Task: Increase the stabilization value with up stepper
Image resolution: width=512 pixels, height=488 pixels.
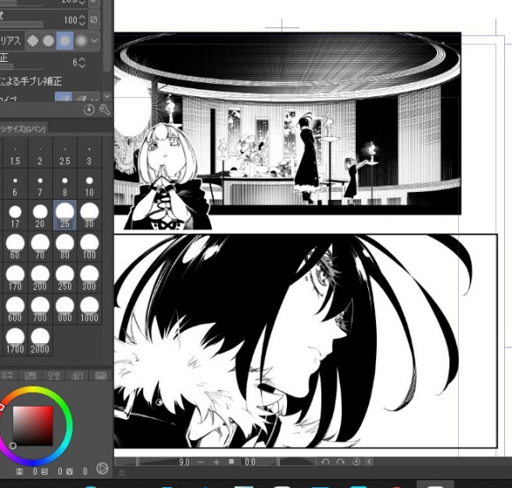Action: tap(82, 60)
